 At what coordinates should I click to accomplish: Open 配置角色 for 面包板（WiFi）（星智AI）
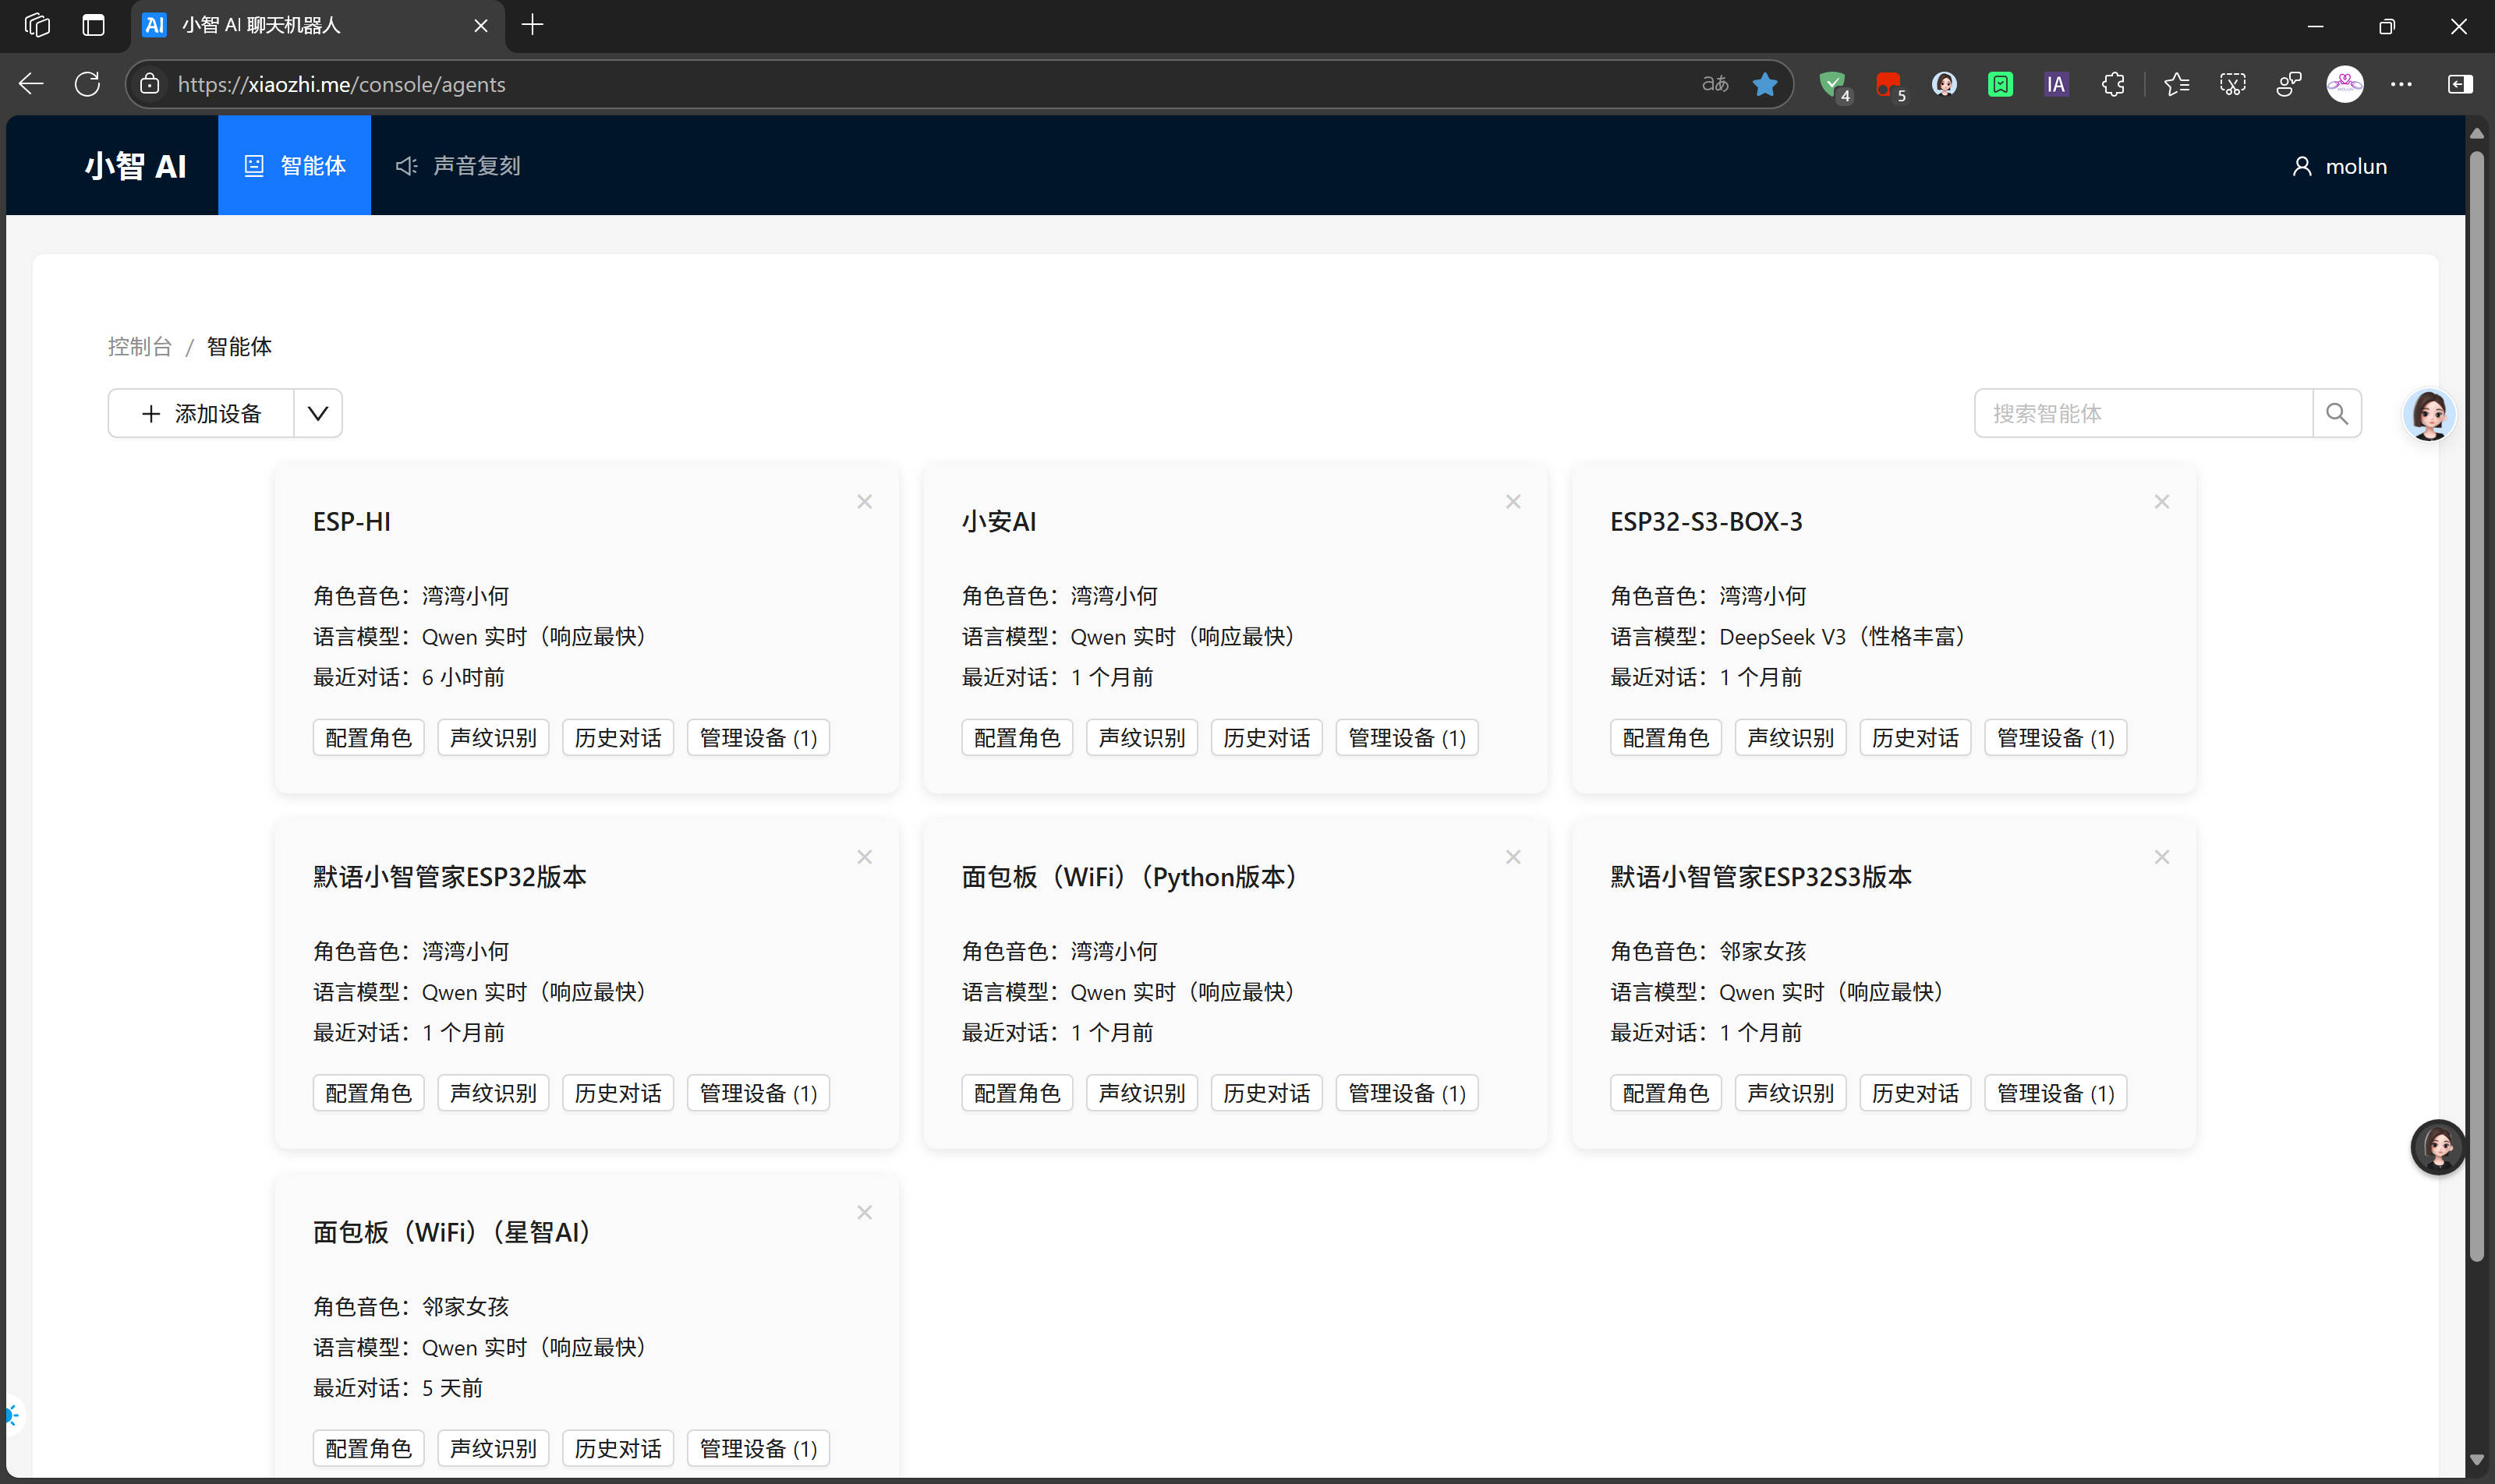(x=368, y=1448)
